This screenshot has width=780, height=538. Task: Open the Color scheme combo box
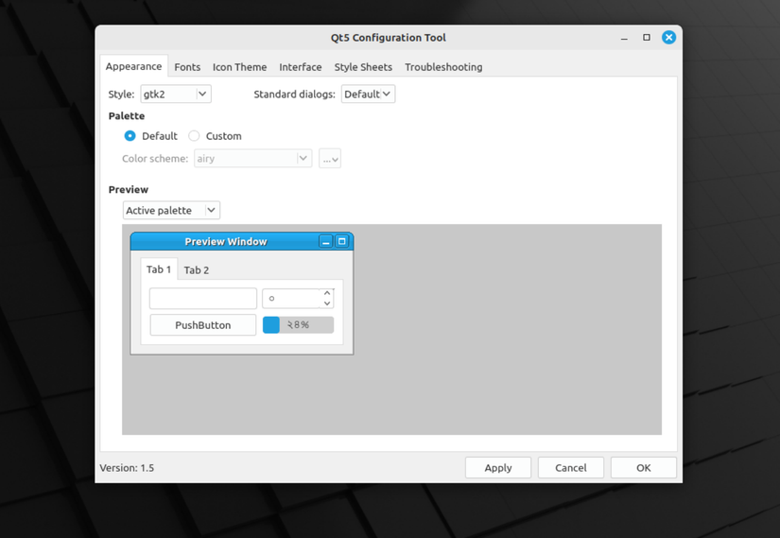[x=252, y=159]
